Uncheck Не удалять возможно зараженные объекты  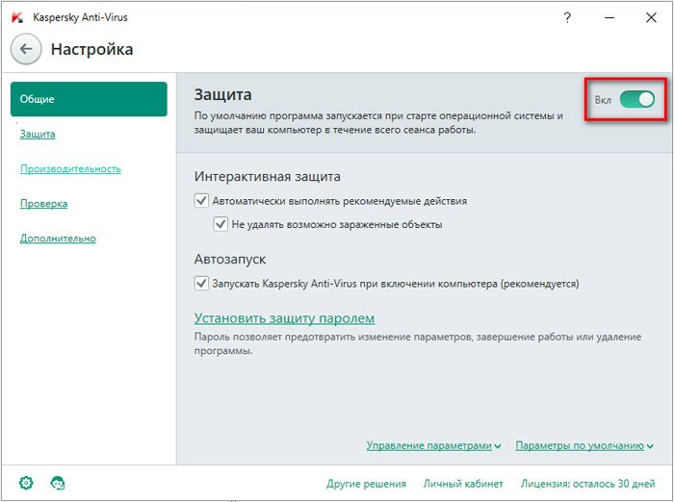[x=220, y=224]
